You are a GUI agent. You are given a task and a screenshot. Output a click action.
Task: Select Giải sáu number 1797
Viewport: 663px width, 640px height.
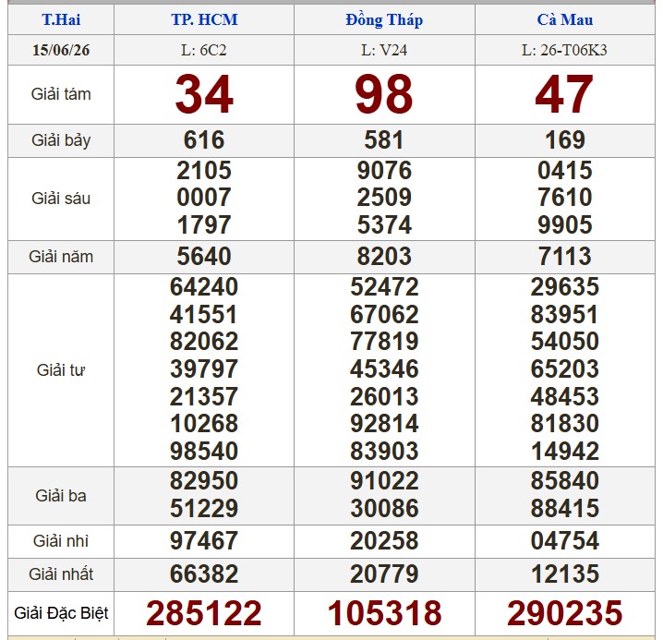click(204, 224)
